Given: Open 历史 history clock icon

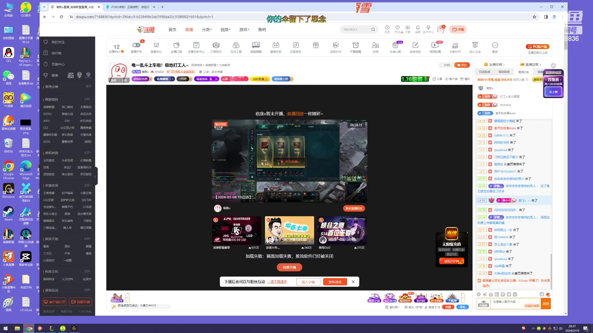Looking at the screenshot, I should 387,28.
